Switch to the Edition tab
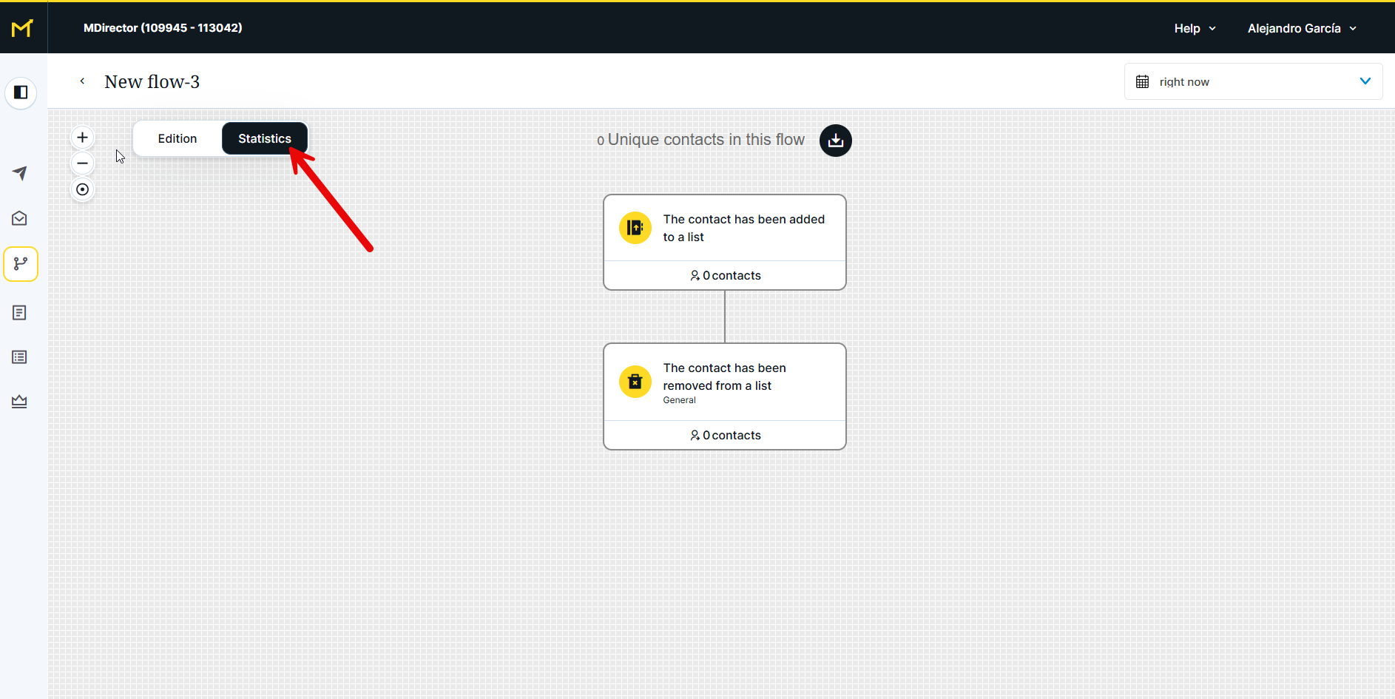1395x699 pixels. (178, 139)
